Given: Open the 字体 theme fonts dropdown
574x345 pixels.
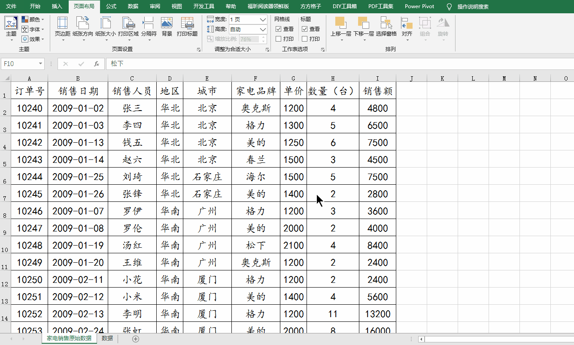Looking at the screenshot, I should [33, 29].
